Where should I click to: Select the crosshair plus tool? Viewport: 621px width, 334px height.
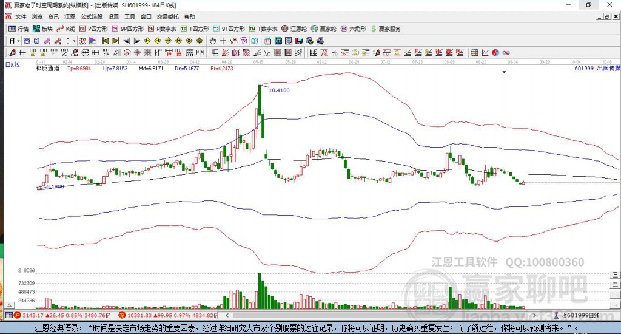pos(223,41)
